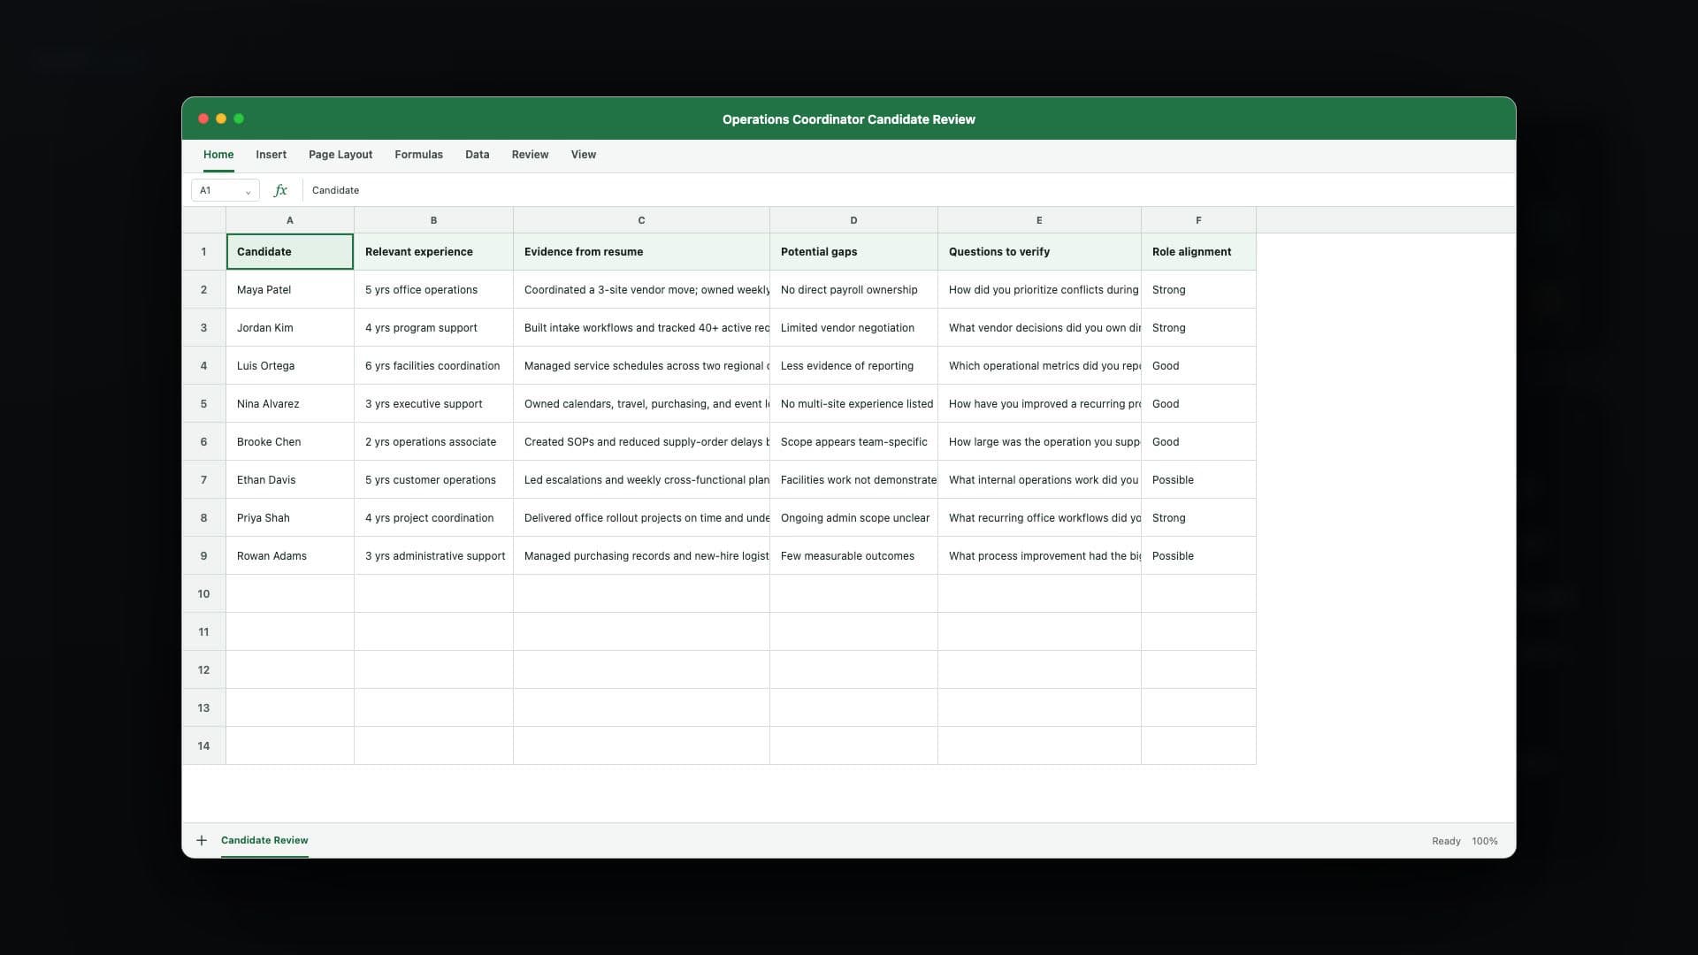This screenshot has height=955, width=1698.
Task: Select row 1 header
Action: (203, 252)
